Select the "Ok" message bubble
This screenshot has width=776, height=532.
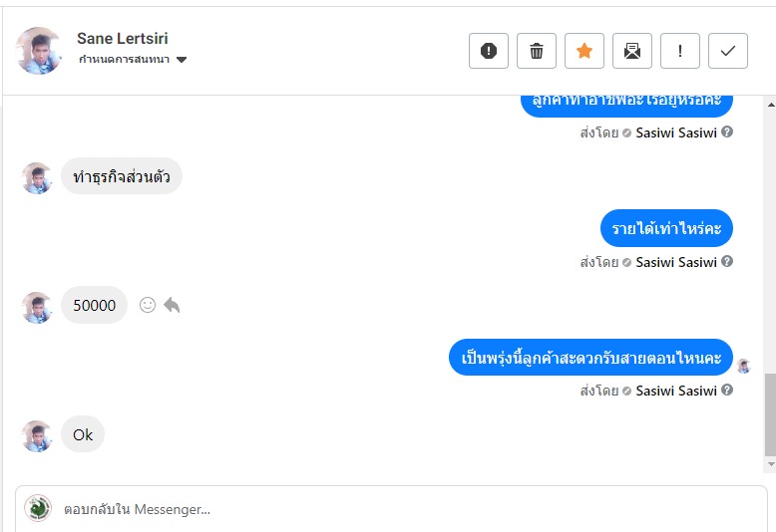(83, 434)
